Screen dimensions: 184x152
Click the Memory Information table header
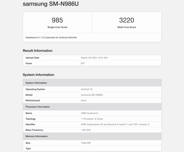(x=92, y=136)
